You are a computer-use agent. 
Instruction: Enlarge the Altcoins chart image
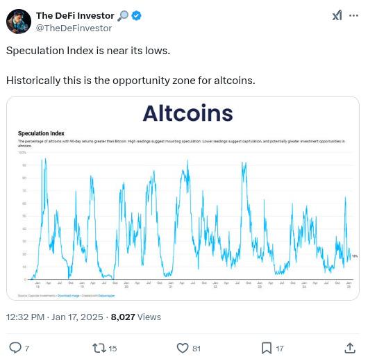click(x=183, y=198)
